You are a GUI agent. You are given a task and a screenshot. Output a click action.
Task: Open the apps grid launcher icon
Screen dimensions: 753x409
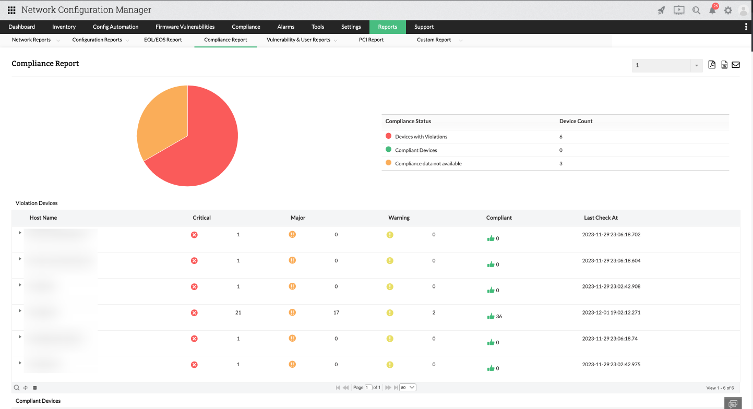11,10
